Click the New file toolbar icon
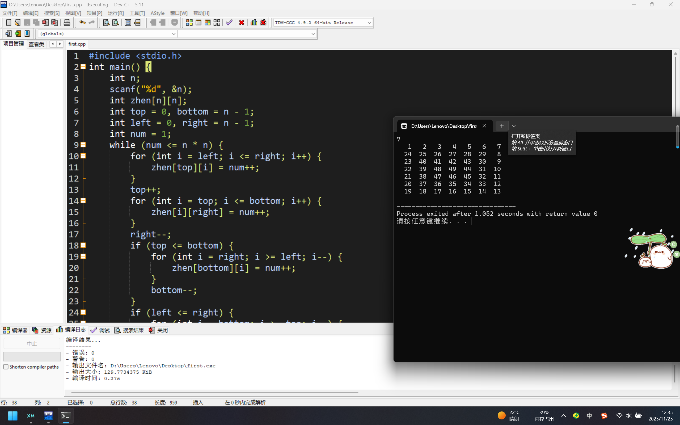680x425 pixels. click(9, 23)
